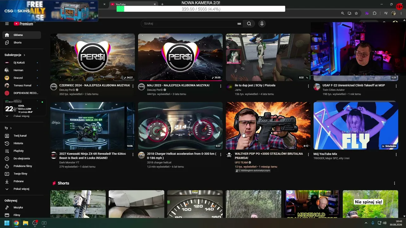The width and height of the screenshot is (406, 228).
Task: Open the Mój YouTube Mix thumbnail
Action: click(356, 126)
